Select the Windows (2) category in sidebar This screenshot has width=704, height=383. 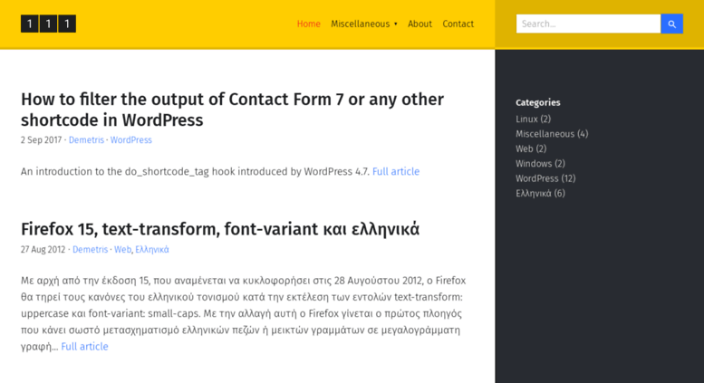pos(540,163)
